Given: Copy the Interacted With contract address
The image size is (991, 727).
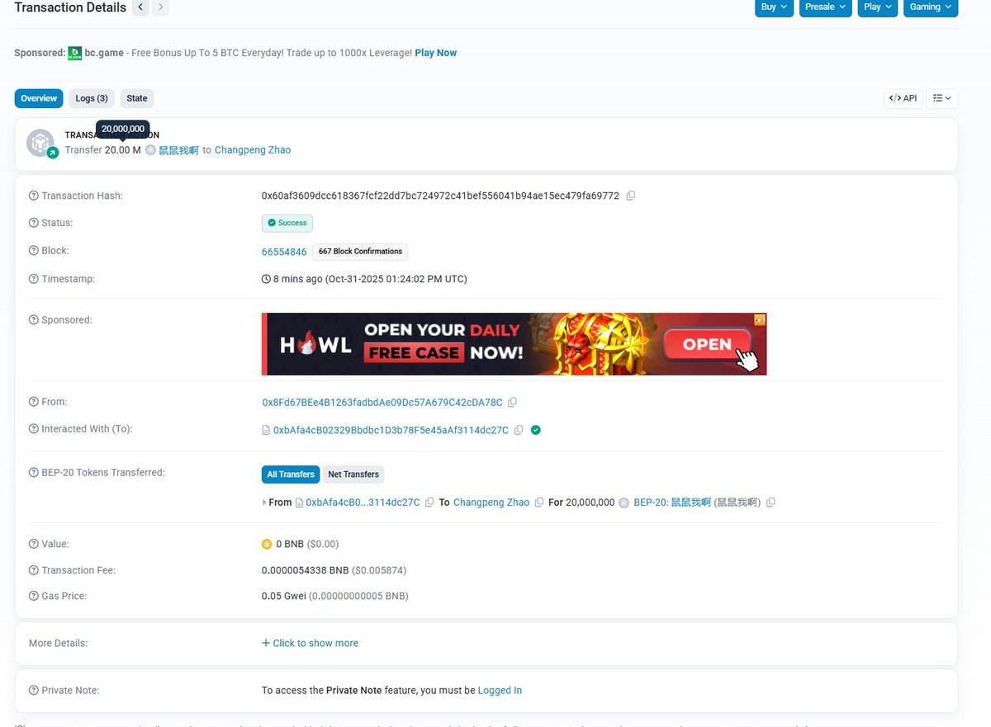Looking at the screenshot, I should pos(519,430).
